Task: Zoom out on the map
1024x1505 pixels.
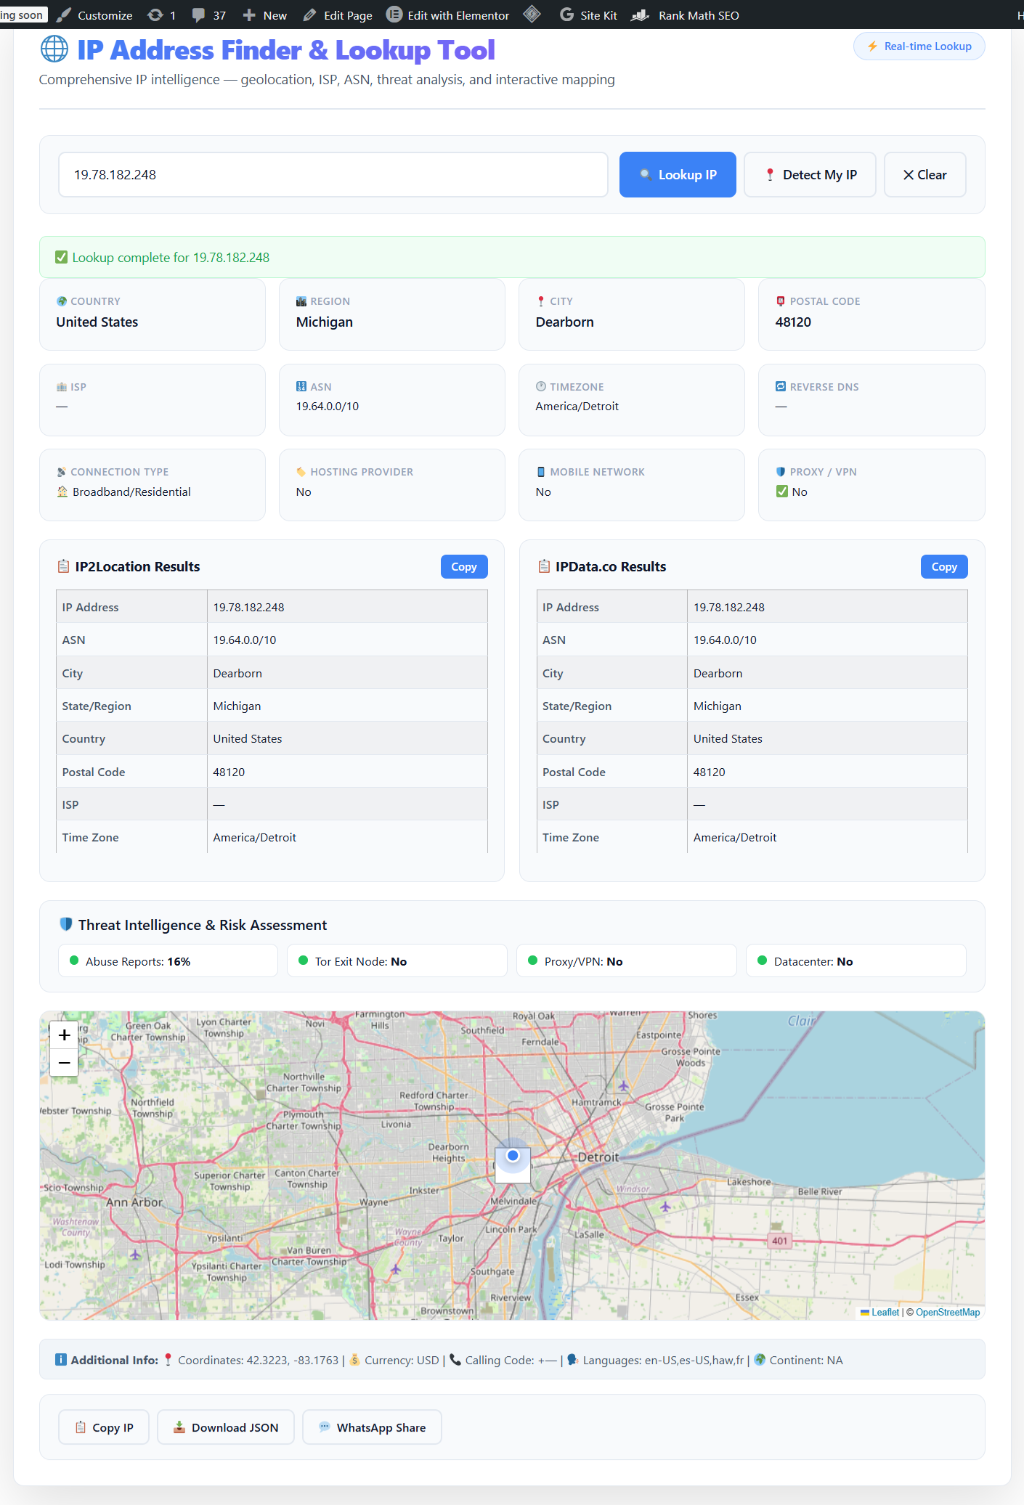Action: [x=64, y=1063]
